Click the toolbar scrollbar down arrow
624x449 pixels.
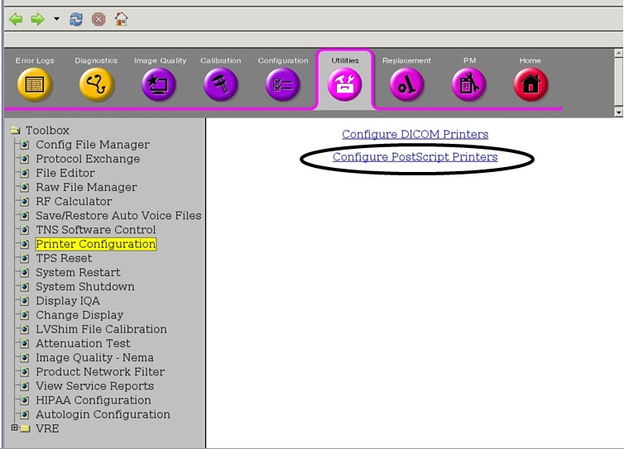[617, 112]
